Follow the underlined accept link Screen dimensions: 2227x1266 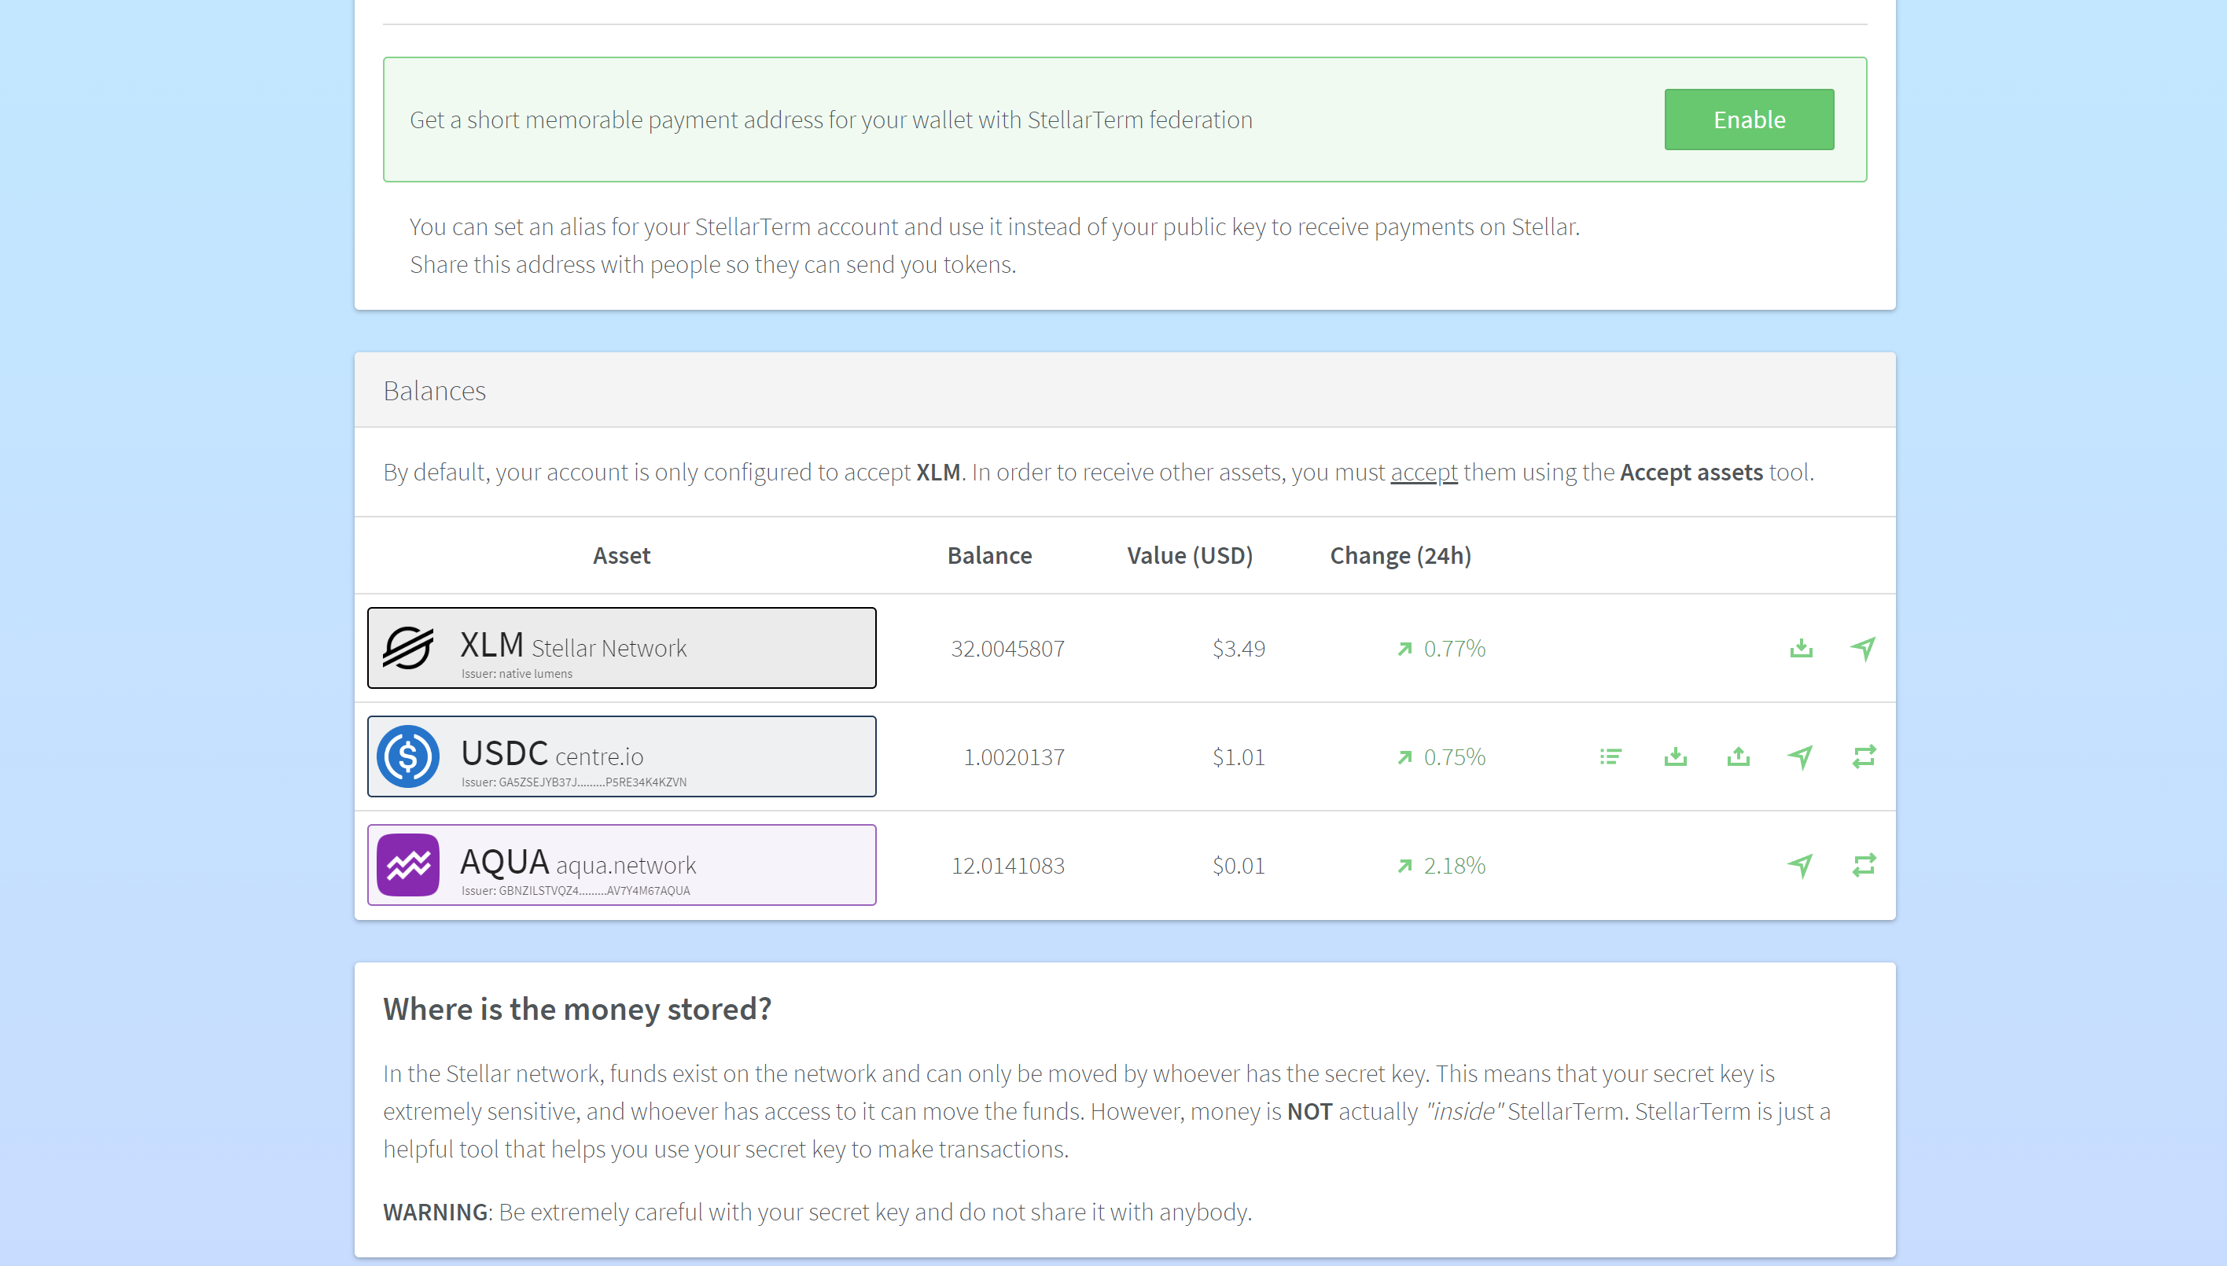[1423, 472]
